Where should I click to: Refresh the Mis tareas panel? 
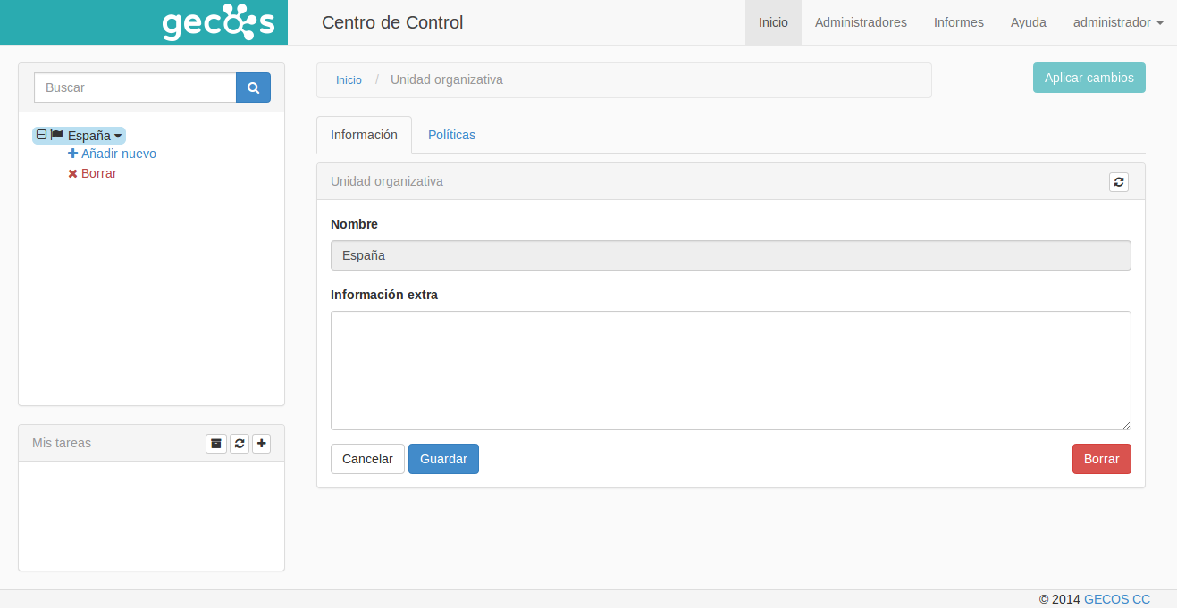click(240, 443)
